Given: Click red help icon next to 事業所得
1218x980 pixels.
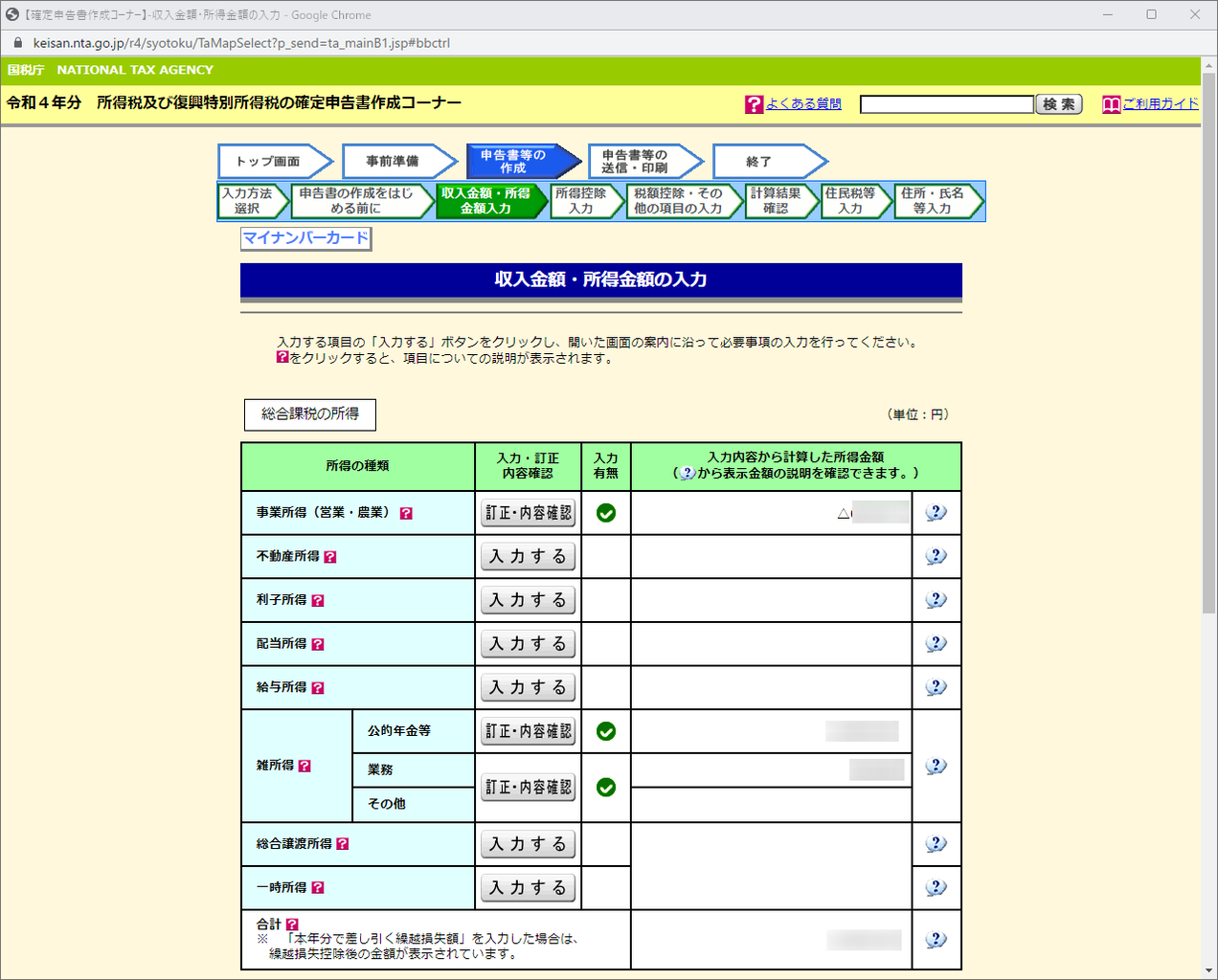Looking at the screenshot, I should pos(406,513).
